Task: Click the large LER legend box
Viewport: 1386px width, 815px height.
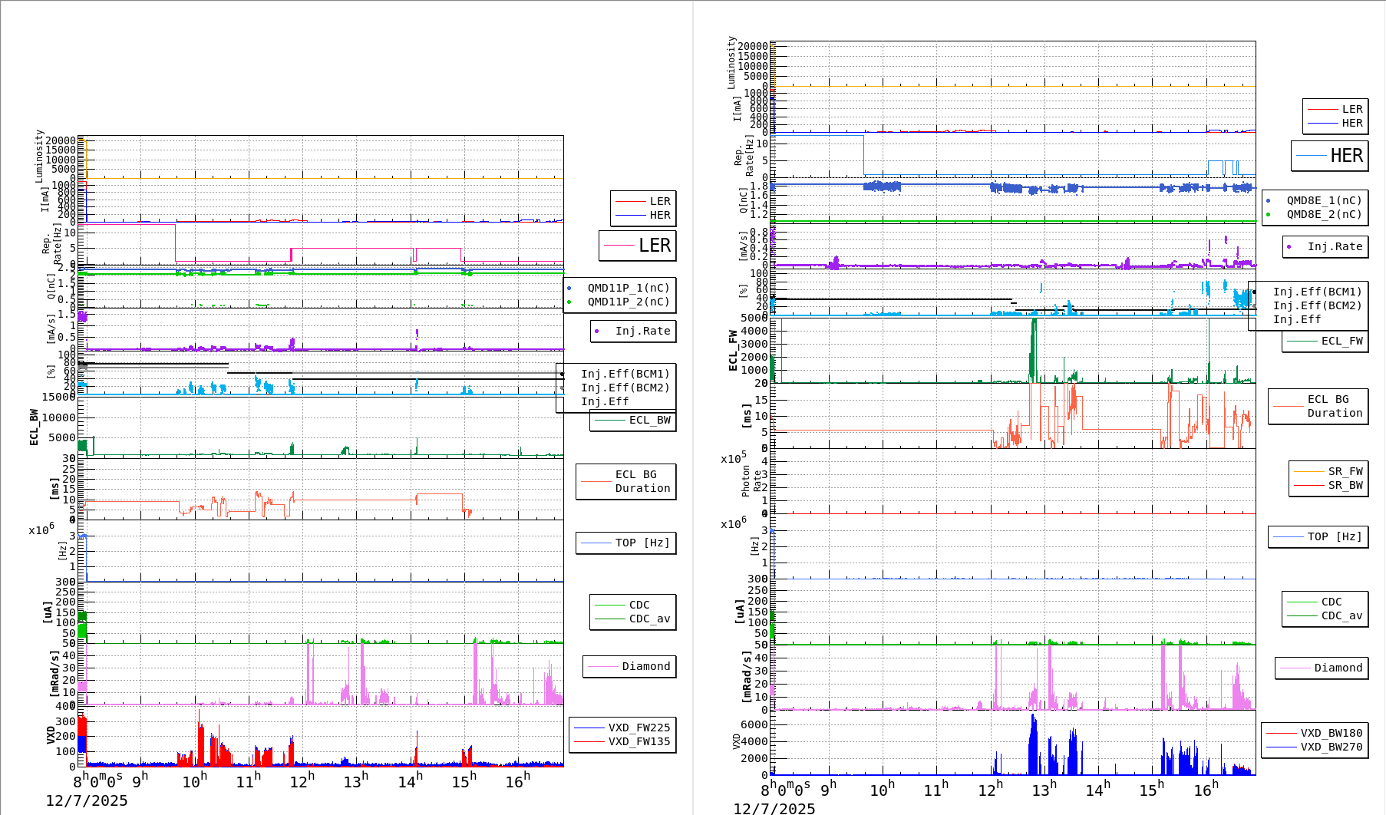Action: (x=637, y=246)
